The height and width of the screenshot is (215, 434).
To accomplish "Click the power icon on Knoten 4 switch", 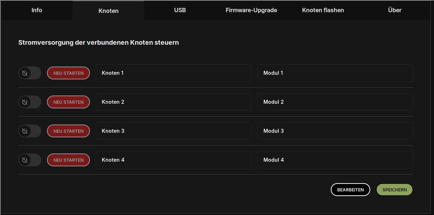I will [x=25, y=160].
